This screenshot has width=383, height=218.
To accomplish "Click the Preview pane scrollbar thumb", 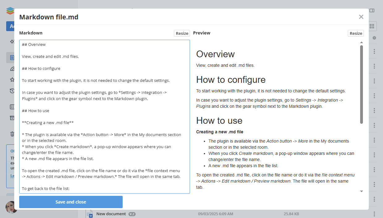I will click(x=361, y=84).
